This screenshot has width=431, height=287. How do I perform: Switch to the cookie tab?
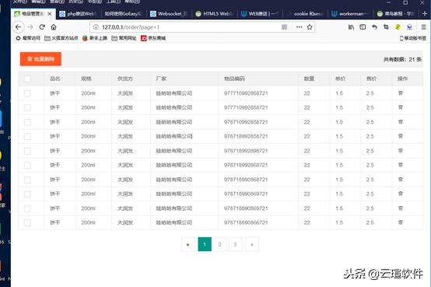[305, 14]
